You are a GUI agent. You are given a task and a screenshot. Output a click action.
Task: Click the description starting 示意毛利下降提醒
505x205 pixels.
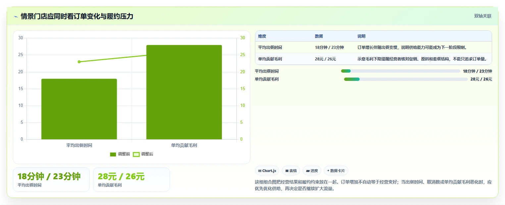coord(422,59)
